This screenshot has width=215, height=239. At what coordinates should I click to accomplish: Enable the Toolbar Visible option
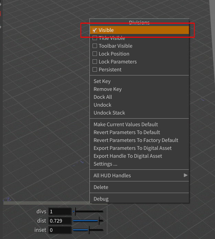tap(95, 46)
